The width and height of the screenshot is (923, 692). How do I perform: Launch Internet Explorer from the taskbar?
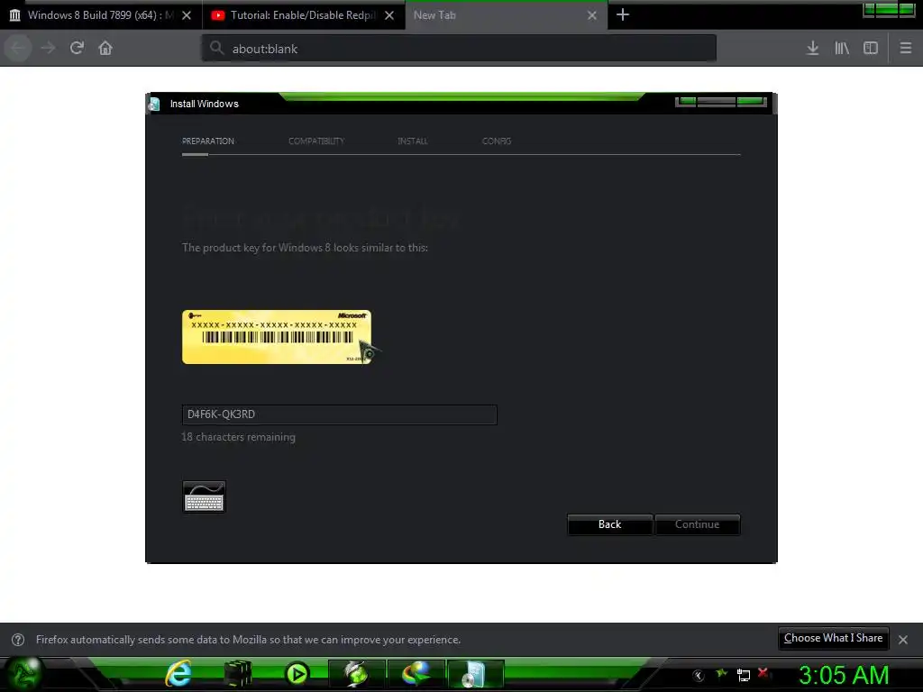178,674
